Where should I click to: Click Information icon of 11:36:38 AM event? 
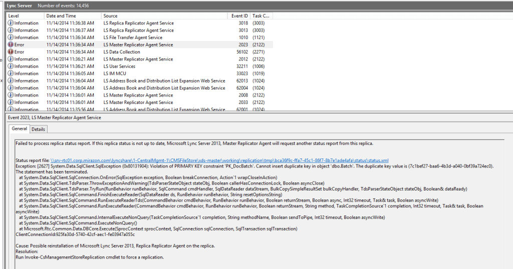click(11, 23)
